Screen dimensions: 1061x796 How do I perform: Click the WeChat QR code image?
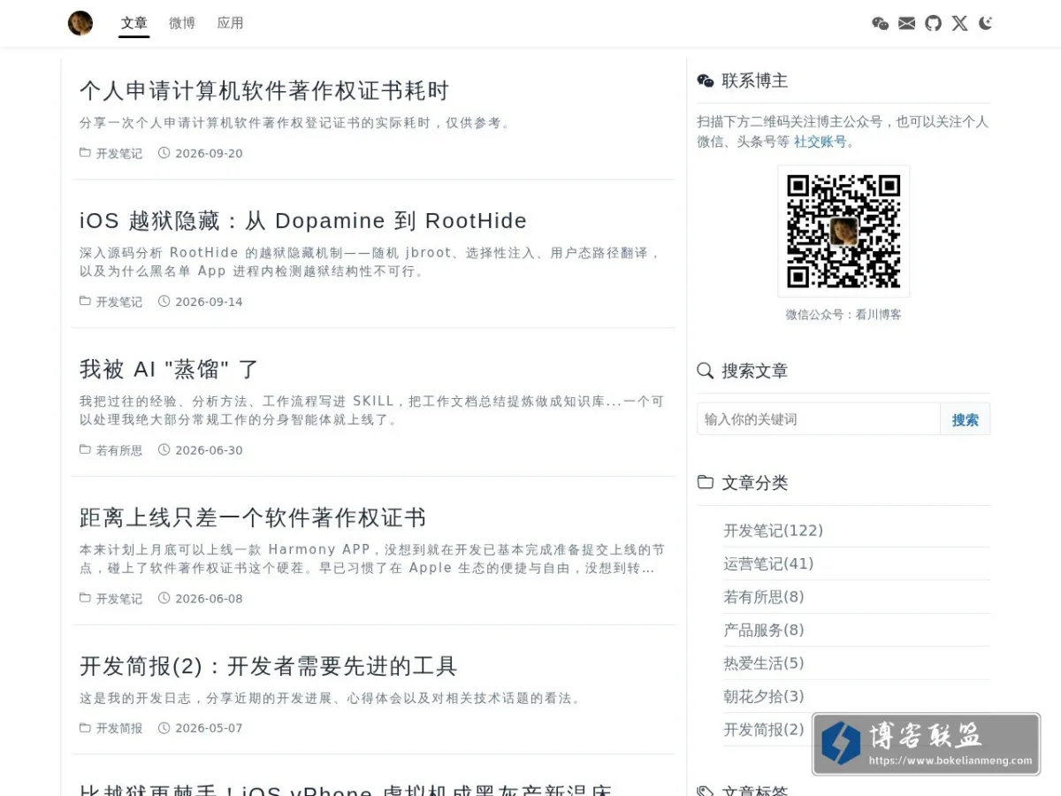tap(843, 231)
